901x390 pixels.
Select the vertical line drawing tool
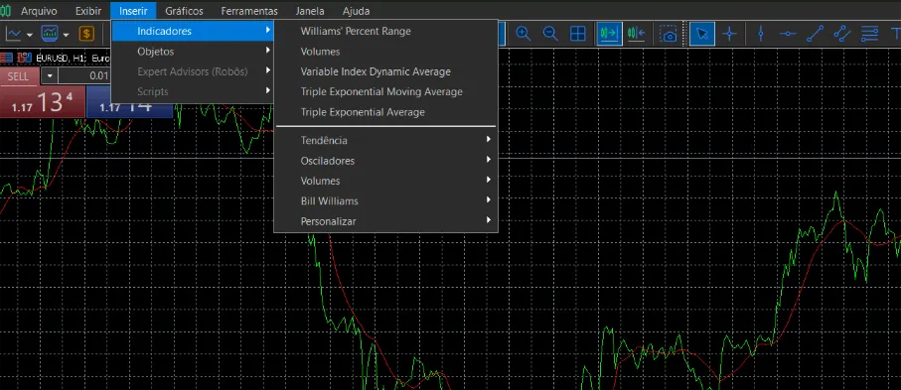coord(761,34)
